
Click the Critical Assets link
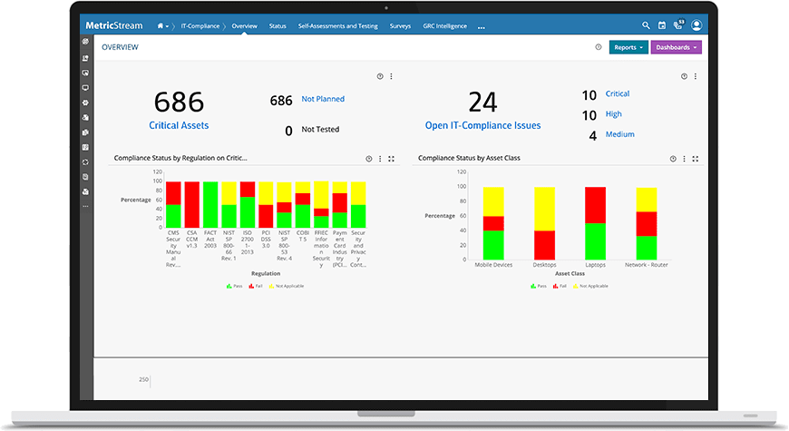tap(179, 125)
